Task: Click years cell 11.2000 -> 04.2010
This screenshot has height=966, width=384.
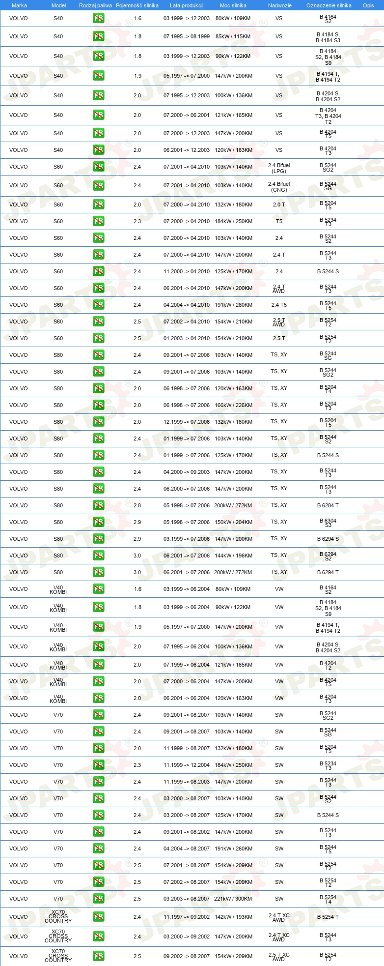Action: click(187, 271)
